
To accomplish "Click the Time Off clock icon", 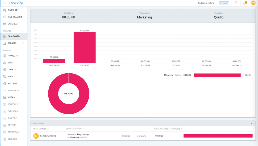I will click(5, 118).
